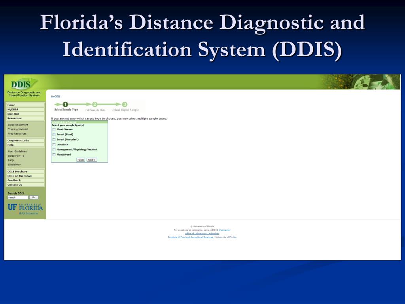
Task: Check the Insect (Plant) checkbox
Action: point(54,135)
